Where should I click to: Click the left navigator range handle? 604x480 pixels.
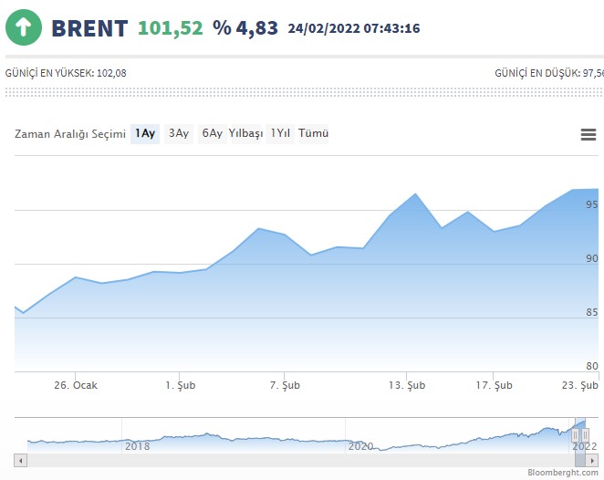pos(577,434)
